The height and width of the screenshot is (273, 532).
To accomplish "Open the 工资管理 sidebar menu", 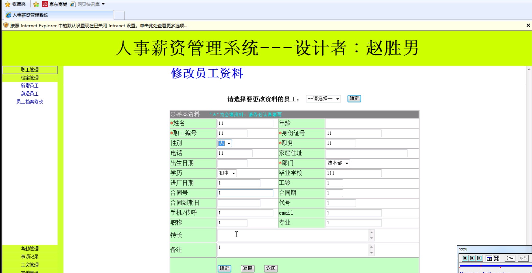I will [30, 265].
